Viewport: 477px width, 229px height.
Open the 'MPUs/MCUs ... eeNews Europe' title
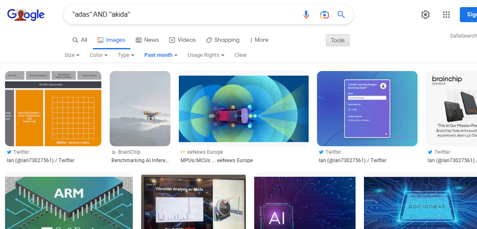[x=217, y=160]
